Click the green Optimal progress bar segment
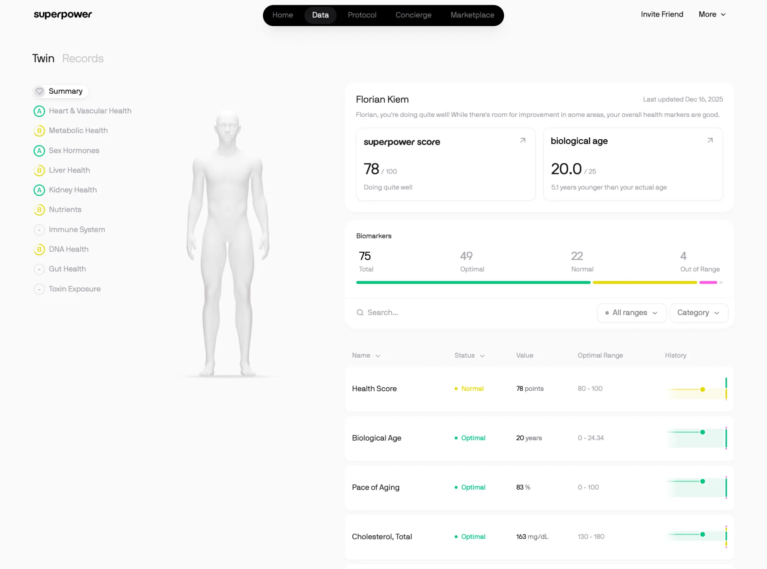The image size is (767, 569). (473, 283)
